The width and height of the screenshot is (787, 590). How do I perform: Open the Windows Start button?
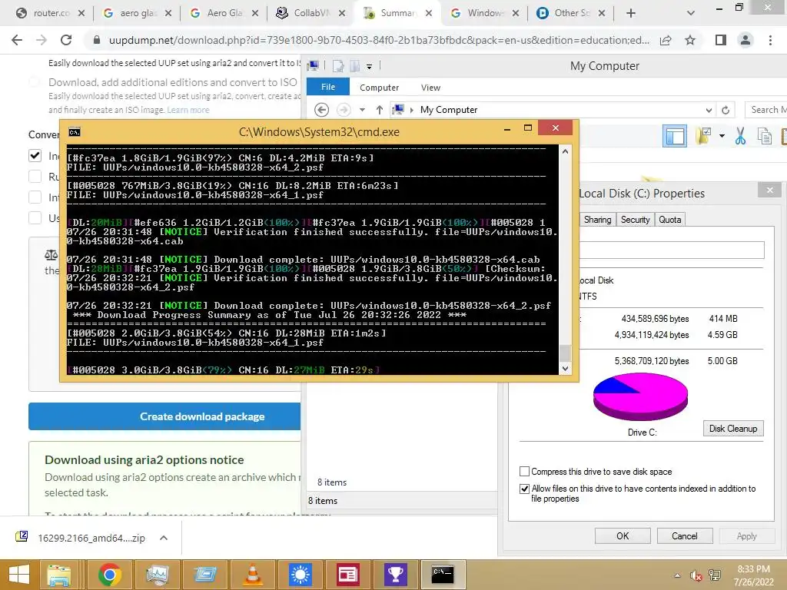[19, 575]
